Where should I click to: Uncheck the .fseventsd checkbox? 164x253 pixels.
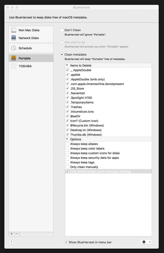(x=68, y=93)
